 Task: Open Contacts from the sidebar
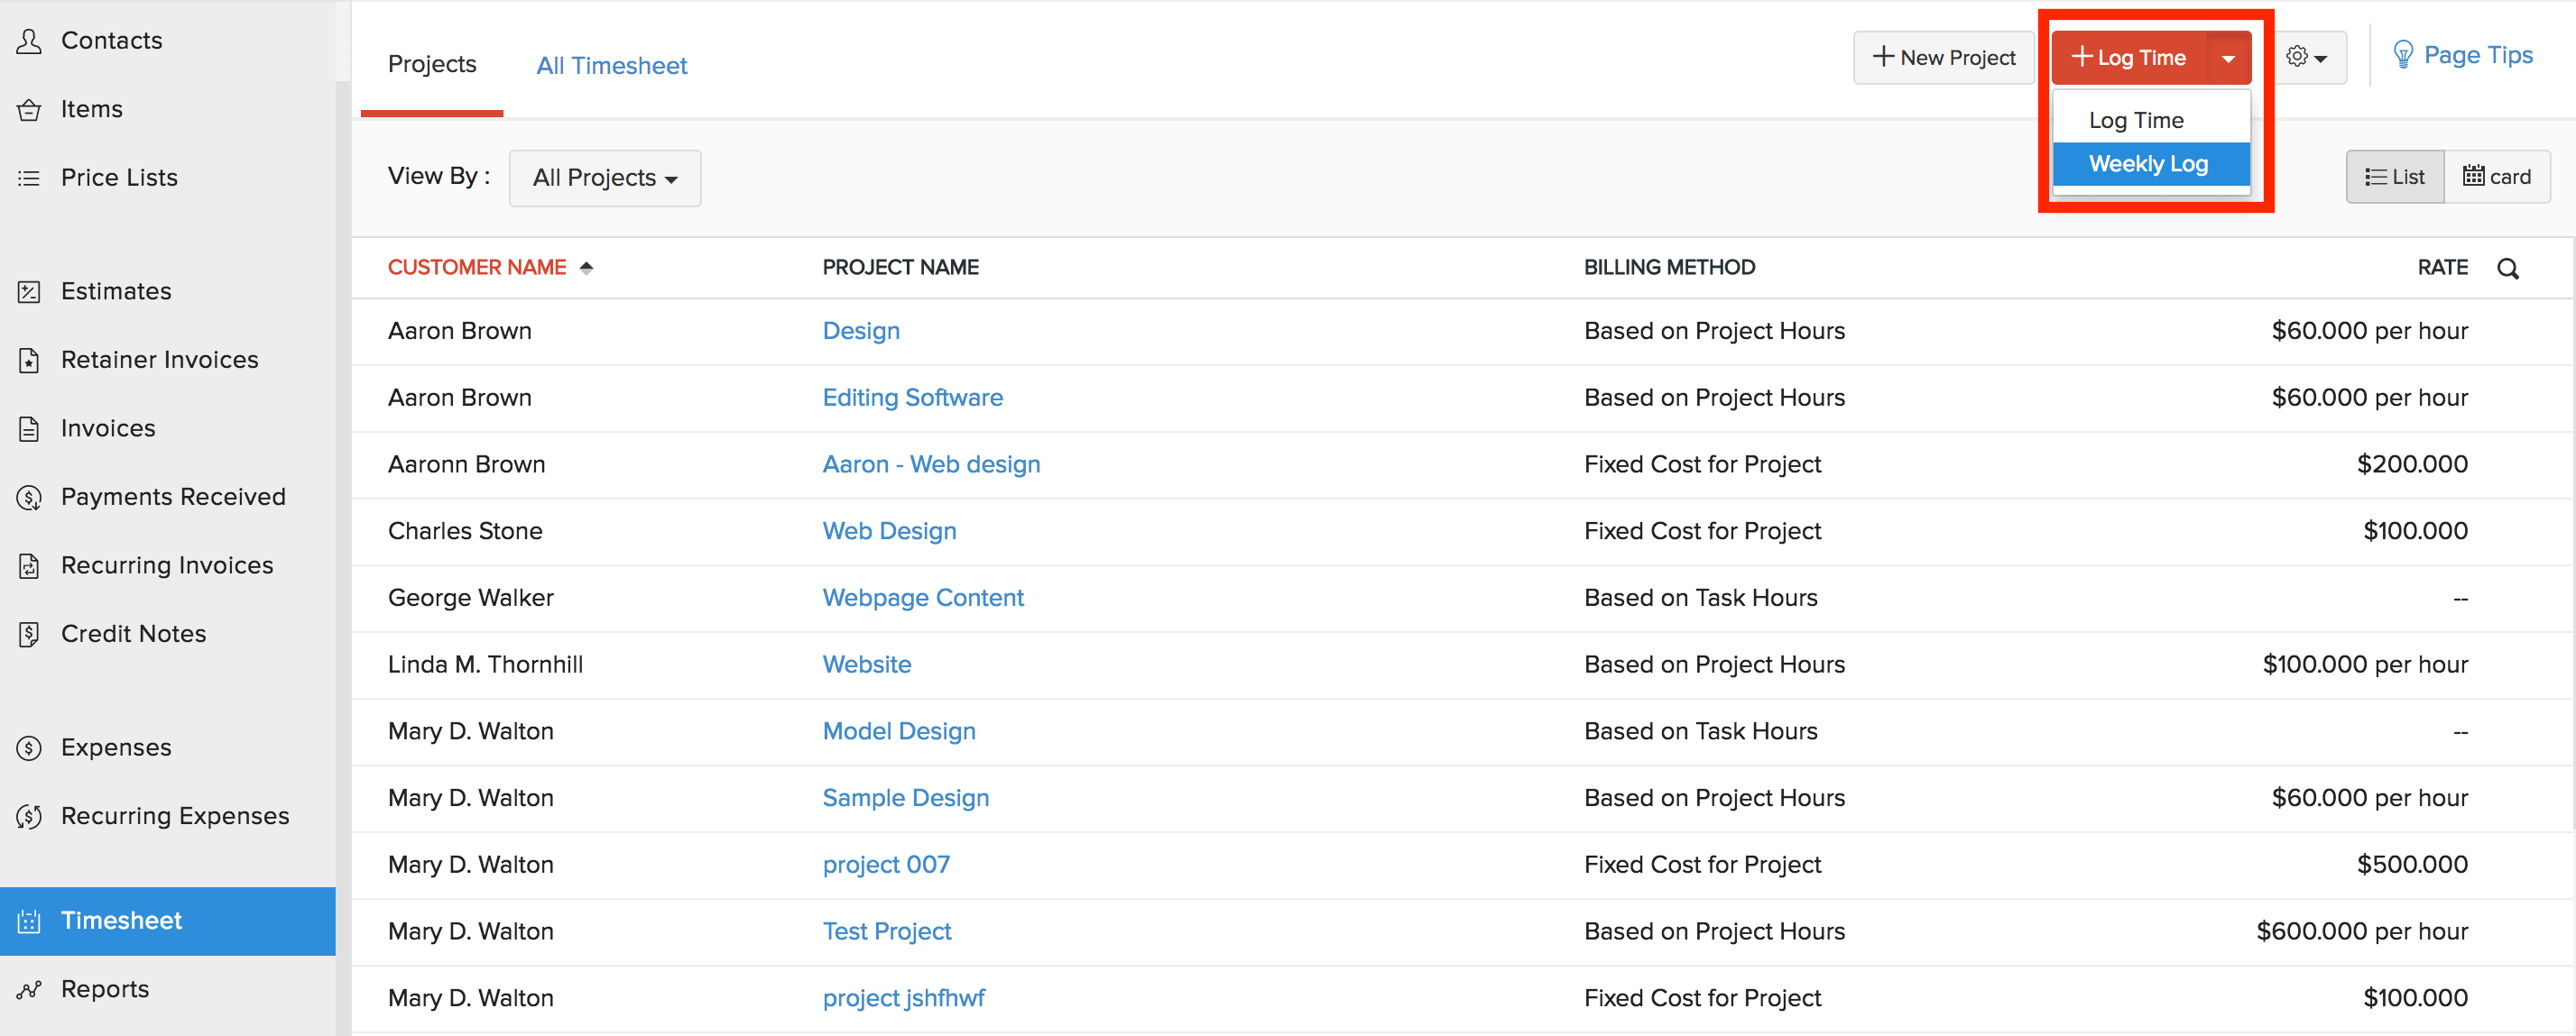[x=111, y=41]
